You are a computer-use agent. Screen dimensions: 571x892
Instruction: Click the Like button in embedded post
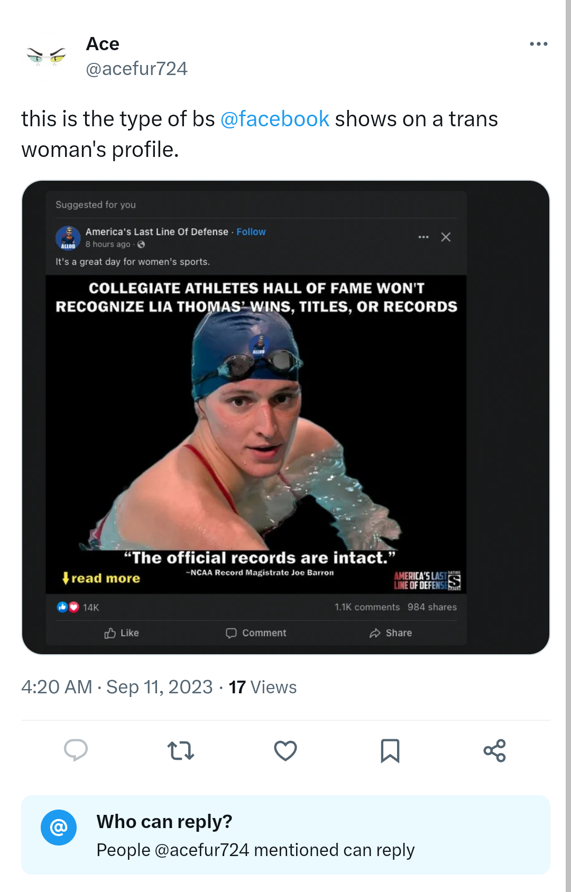click(122, 633)
